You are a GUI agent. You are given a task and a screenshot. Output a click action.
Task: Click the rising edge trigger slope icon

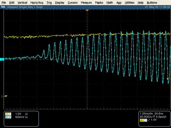coord(149,120)
